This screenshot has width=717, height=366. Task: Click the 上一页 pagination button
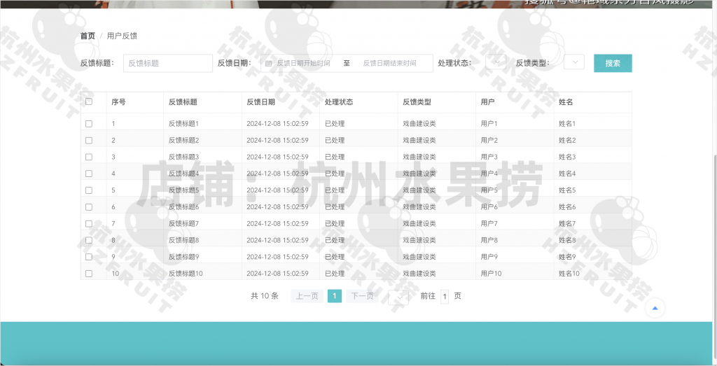(x=307, y=296)
